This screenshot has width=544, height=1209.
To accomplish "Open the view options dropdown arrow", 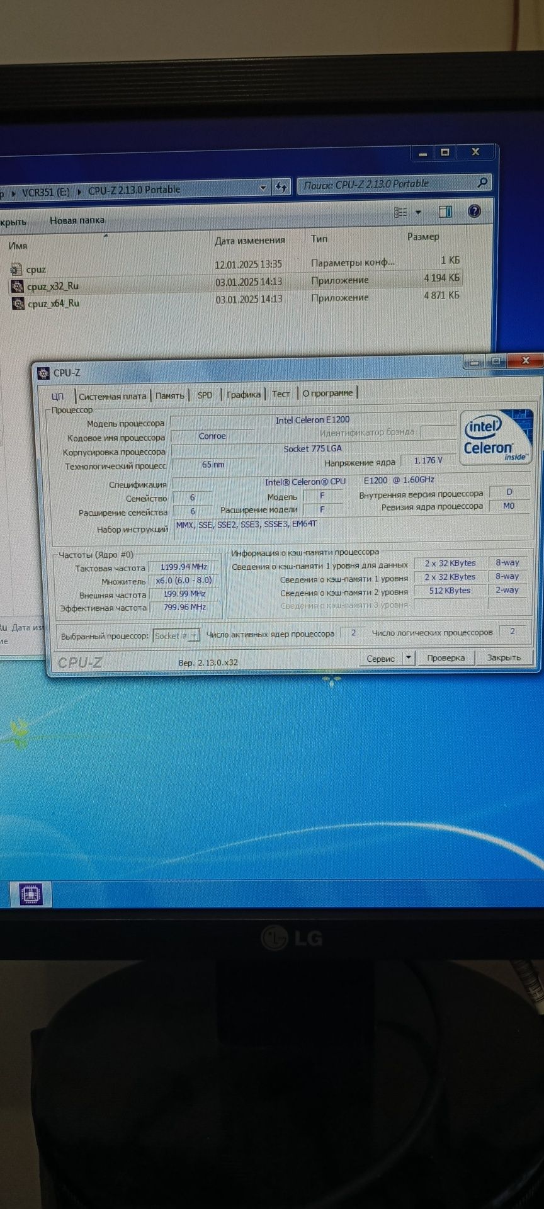I will coord(418,212).
